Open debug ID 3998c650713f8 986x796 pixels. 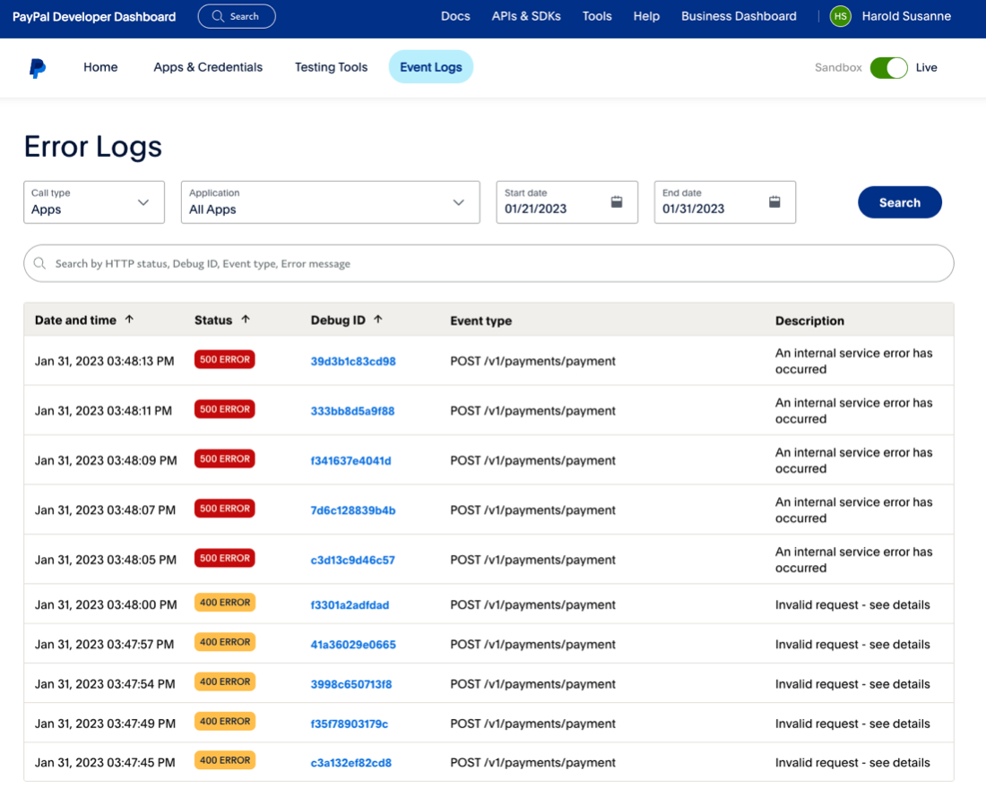coord(350,684)
